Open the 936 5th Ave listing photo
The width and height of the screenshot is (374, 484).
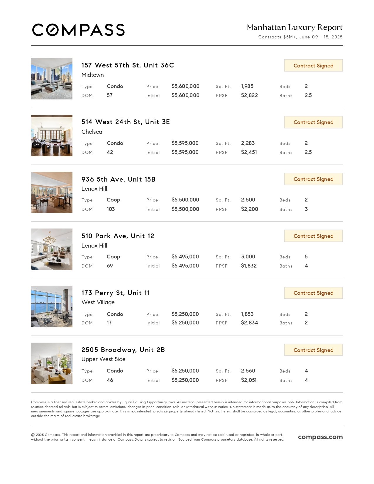click(x=52, y=192)
